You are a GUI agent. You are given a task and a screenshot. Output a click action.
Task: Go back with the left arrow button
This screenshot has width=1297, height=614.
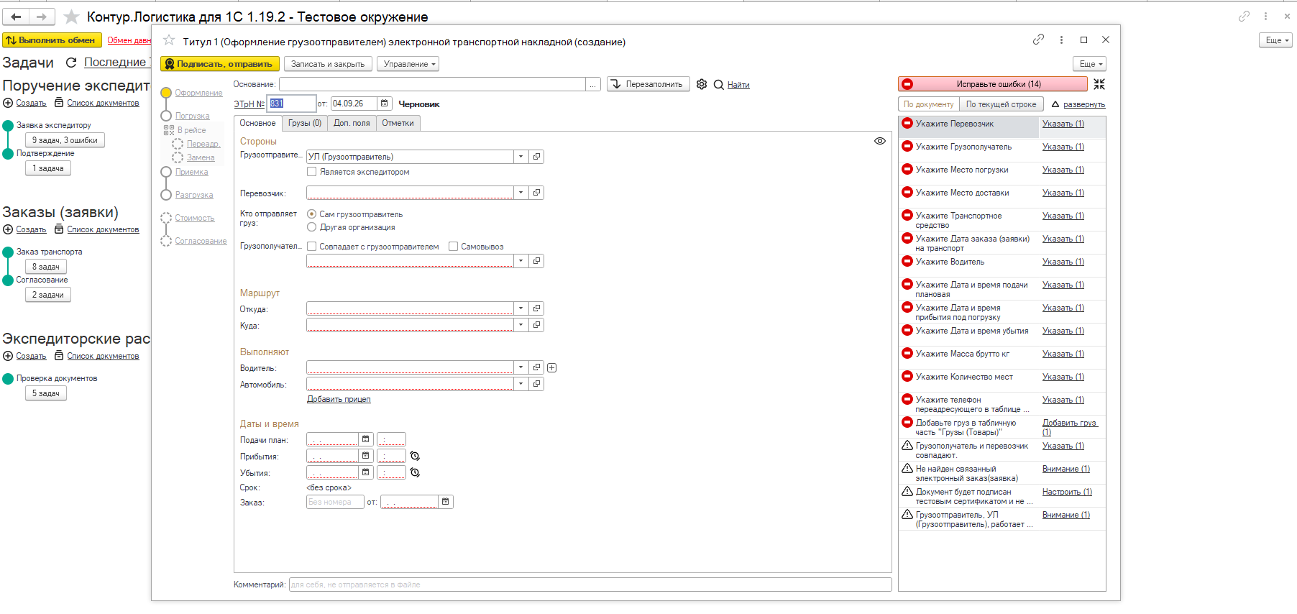click(x=16, y=17)
